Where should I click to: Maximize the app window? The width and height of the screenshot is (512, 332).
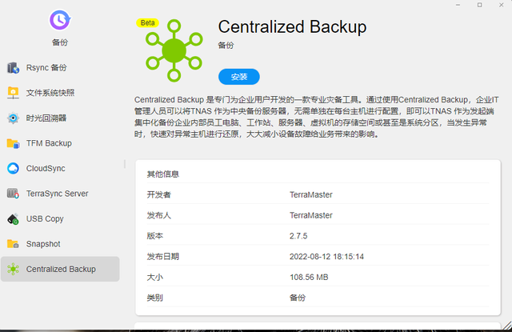[x=478, y=6]
